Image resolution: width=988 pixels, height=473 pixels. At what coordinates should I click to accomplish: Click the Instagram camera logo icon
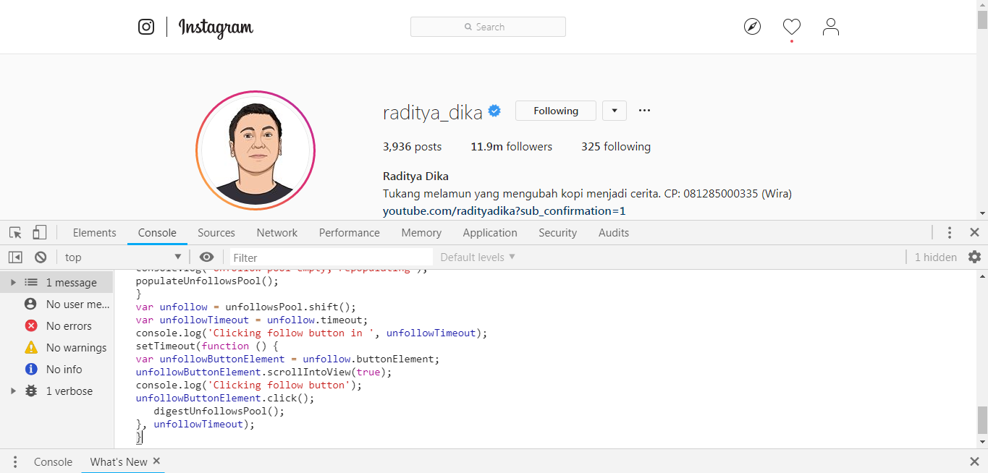146,27
